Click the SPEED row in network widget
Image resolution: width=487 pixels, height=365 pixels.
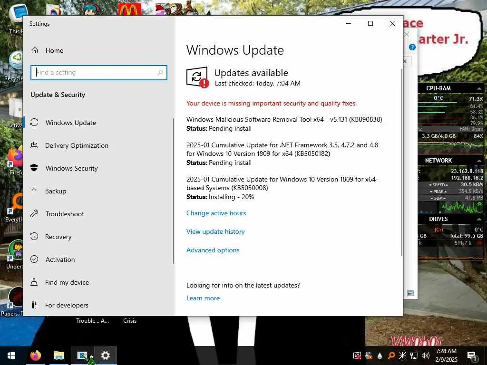click(451, 185)
